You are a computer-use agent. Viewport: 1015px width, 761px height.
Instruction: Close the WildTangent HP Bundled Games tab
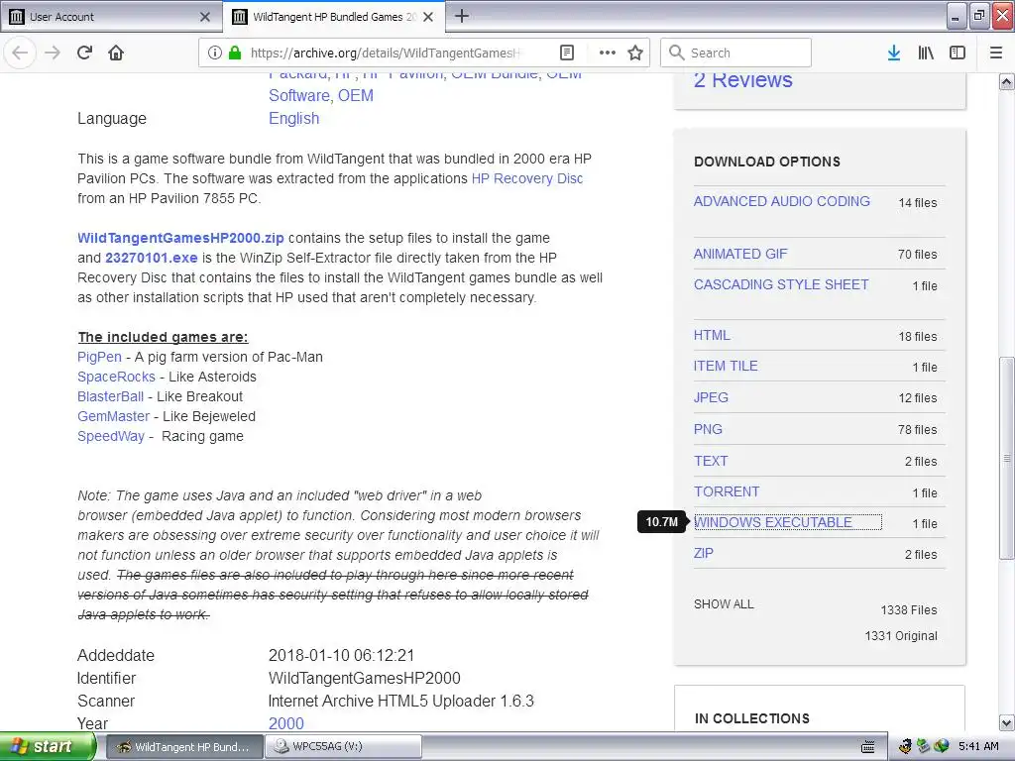(x=428, y=17)
